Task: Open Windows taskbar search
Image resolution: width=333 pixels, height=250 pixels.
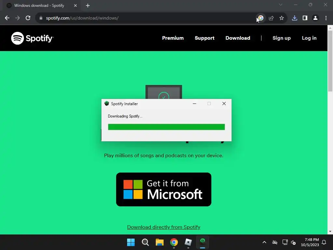Action: (x=145, y=242)
